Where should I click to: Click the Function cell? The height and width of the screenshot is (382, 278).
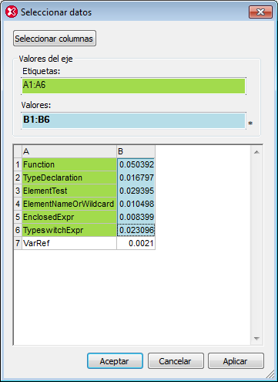(69, 164)
